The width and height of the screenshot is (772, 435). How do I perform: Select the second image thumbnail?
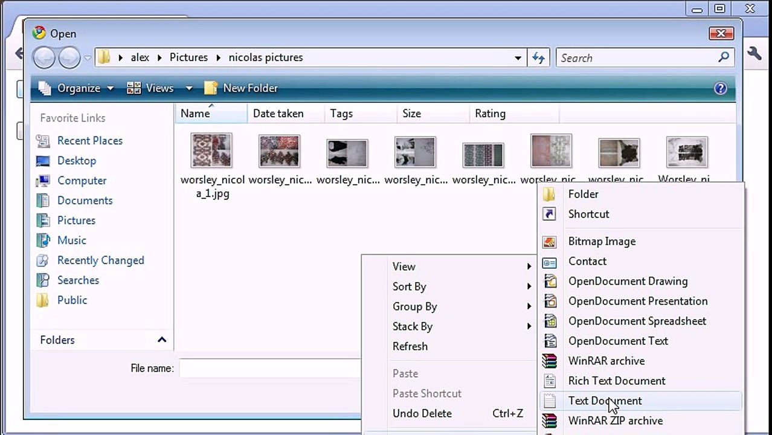[x=279, y=150]
